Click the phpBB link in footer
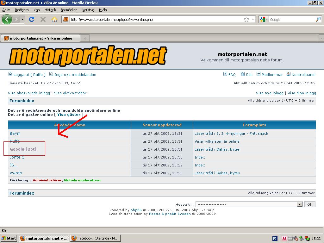The height and width of the screenshot is (243, 324). (x=136, y=210)
